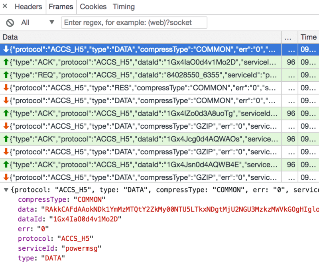This screenshot has width=319, height=269.
Task: Click up arrow of 1Gx4Jsn0d4AQWB4E ACK row
Action: 6,165
